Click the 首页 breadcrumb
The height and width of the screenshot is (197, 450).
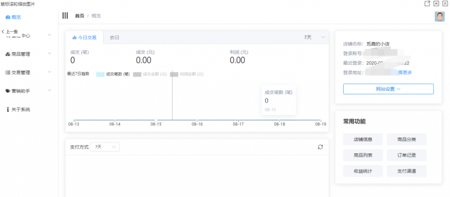(x=79, y=16)
